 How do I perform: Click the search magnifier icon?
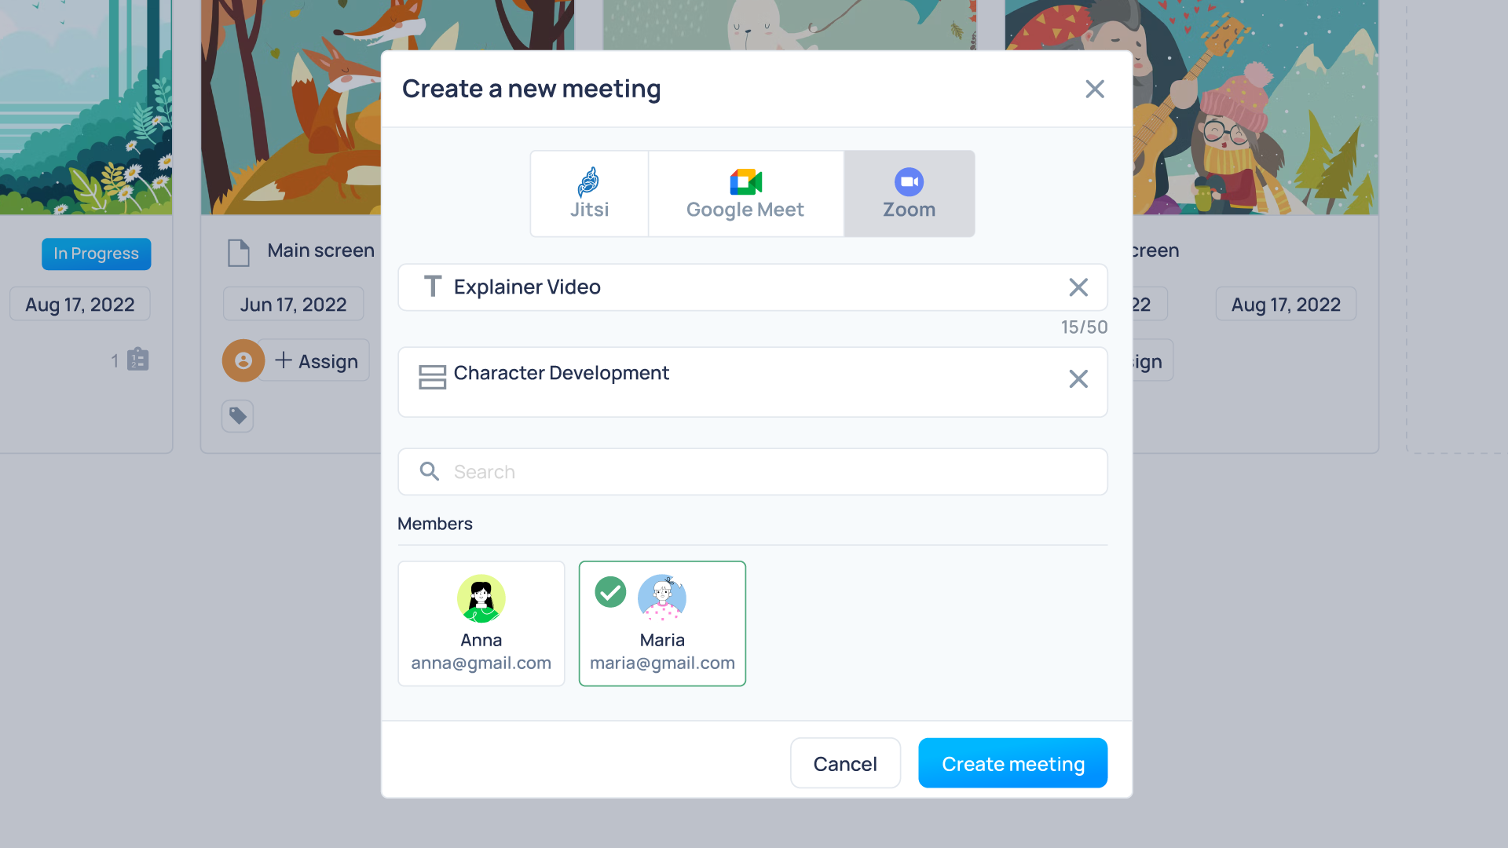click(x=429, y=471)
